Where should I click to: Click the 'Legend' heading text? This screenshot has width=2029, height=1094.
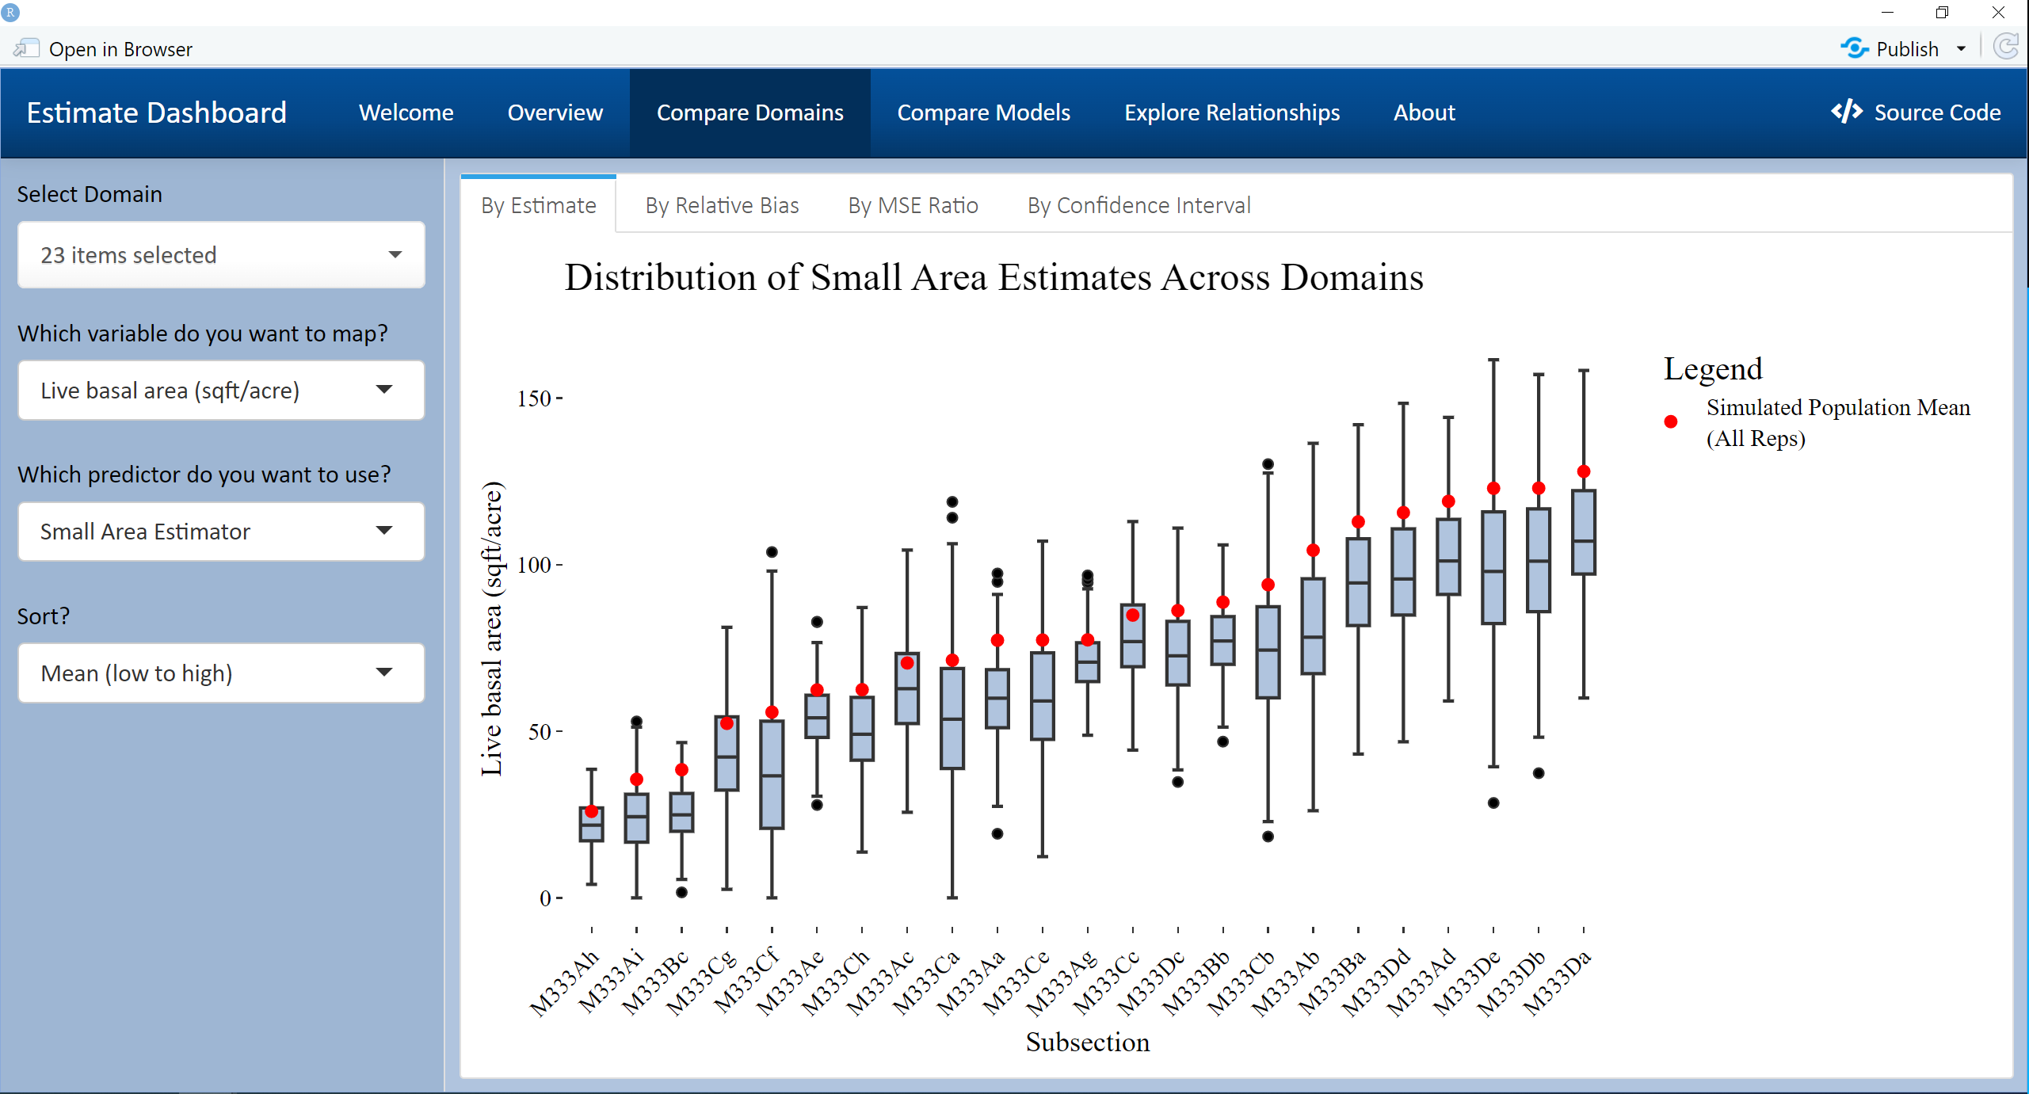tap(1712, 369)
